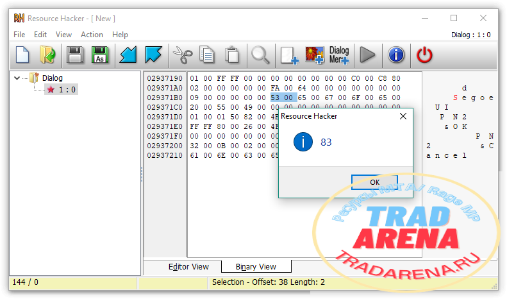Image resolution: width=507 pixels, height=299 pixels.
Task: Click the down-left blue arrow toolbar icon
Action: (128, 55)
